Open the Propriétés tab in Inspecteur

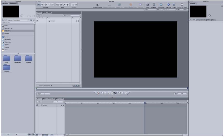pyautogui.click(x=193, y=20)
